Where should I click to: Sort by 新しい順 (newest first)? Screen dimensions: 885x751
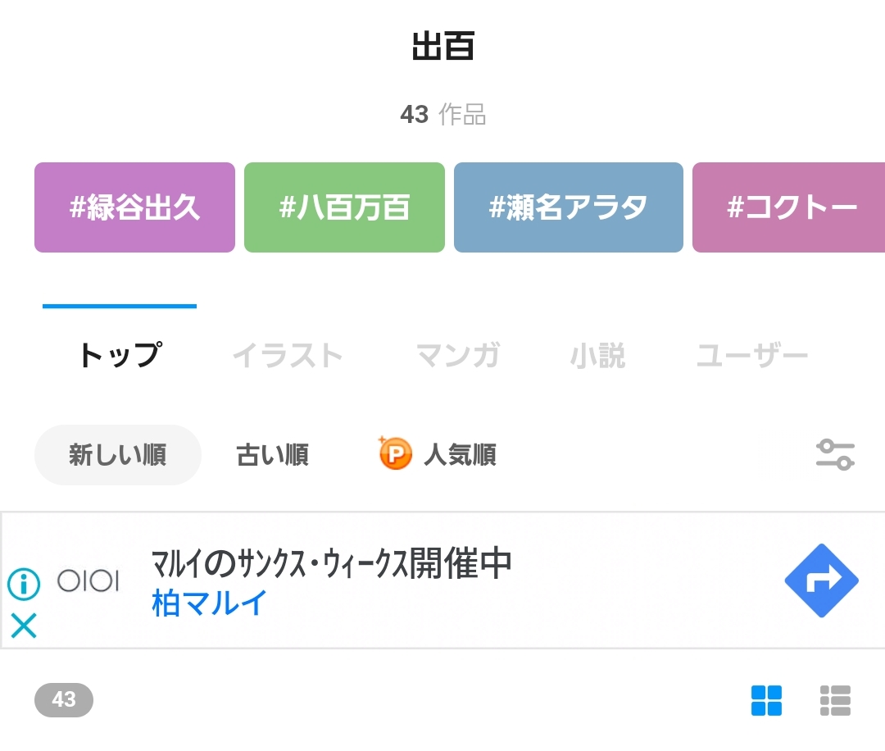(117, 455)
